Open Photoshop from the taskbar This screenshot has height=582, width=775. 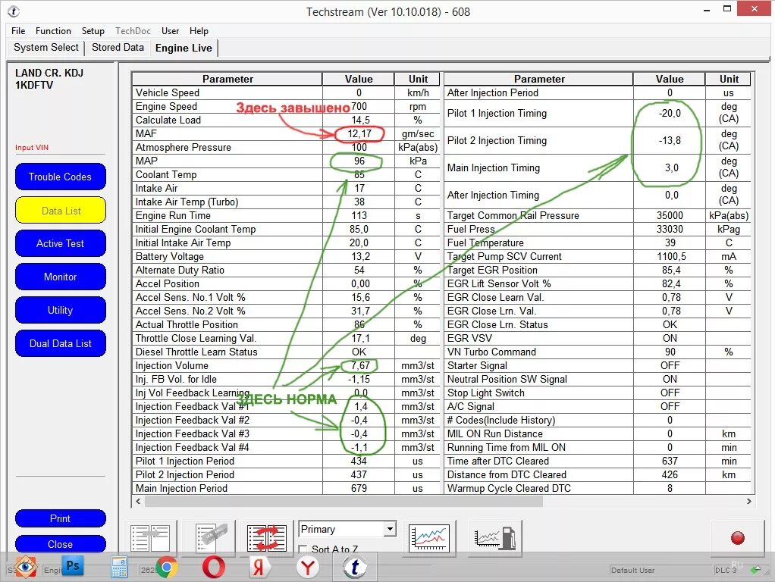tap(73, 566)
